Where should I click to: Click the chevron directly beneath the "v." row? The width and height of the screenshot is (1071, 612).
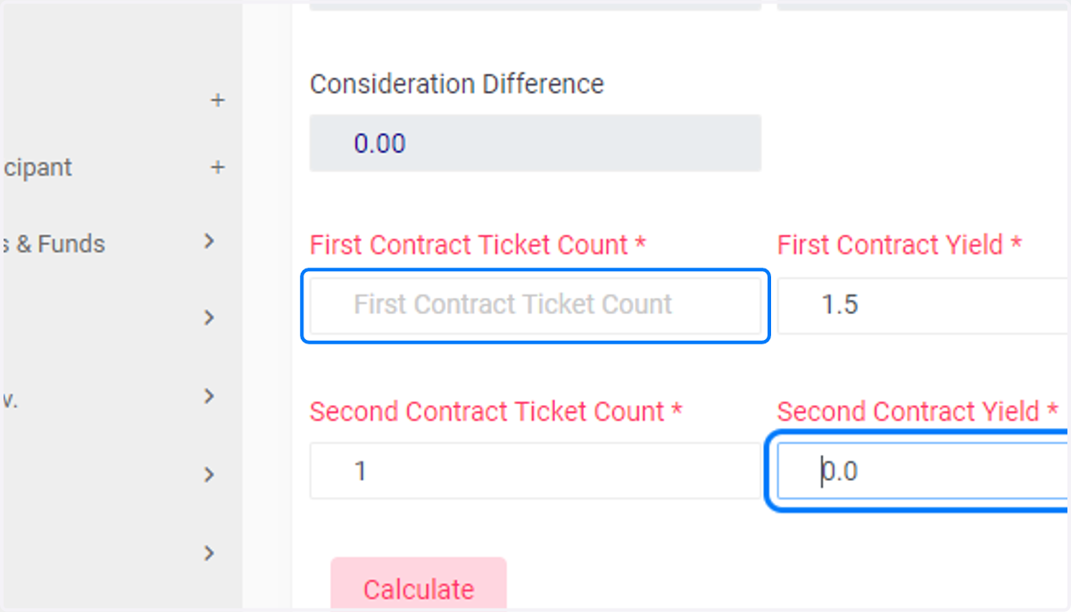(210, 474)
